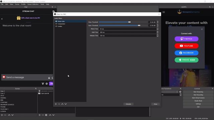Move selected filter down in Filters dialog
The image size is (214, 120).
66,104
